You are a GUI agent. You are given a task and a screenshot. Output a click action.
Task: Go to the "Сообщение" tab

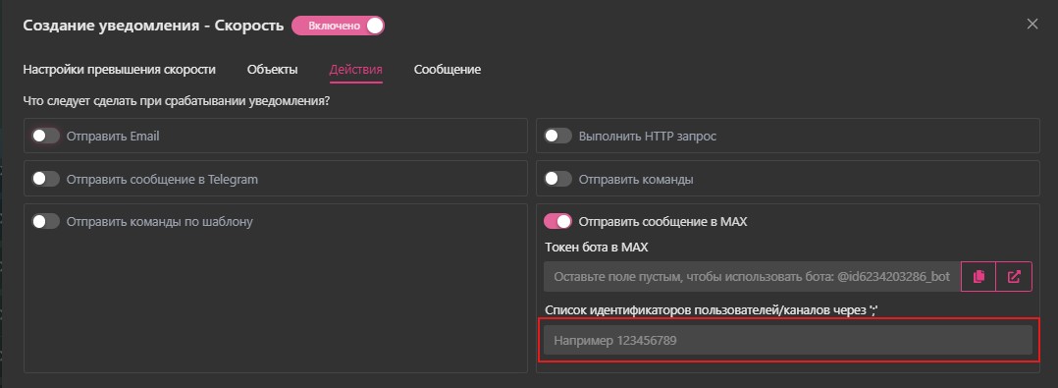448,70
